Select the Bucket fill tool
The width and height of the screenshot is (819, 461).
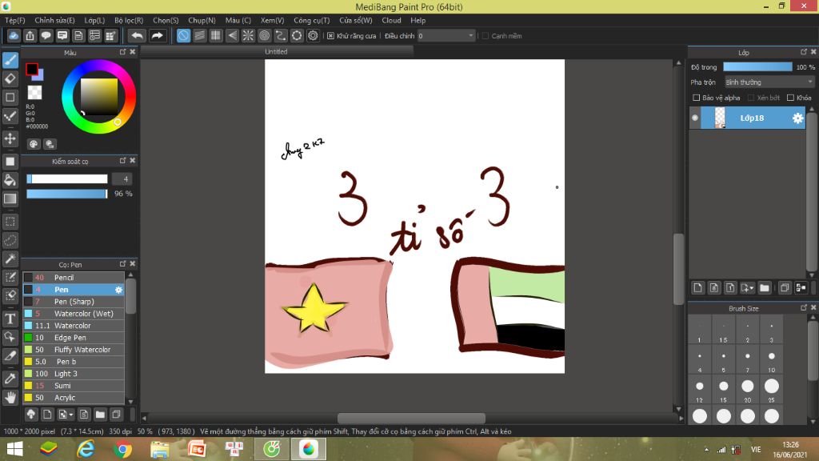click(x=10, y=180)
